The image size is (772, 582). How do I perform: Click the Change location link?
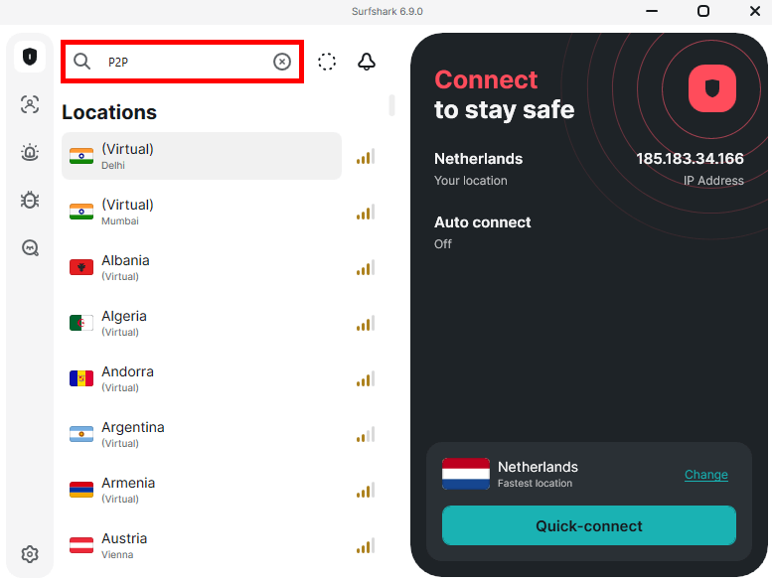coord(706,475)
